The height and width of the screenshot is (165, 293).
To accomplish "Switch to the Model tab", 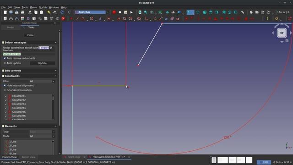I will (11, 27).
